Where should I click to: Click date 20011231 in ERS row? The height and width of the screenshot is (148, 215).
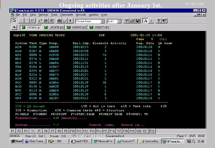(x=80, y=63)
